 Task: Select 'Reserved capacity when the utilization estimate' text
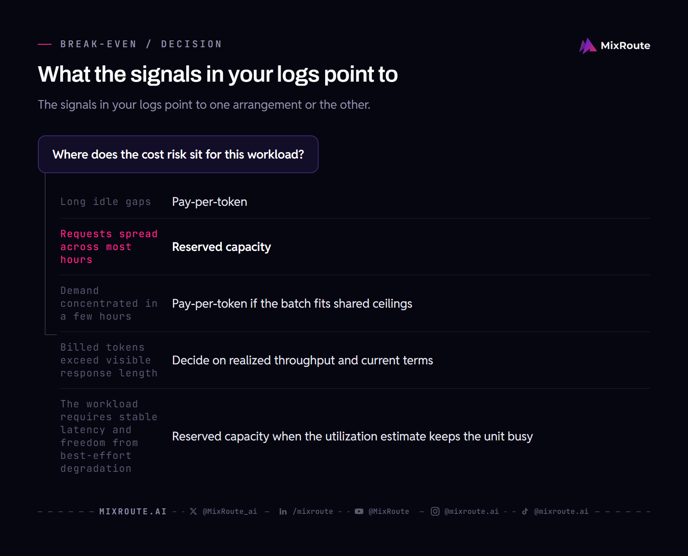[x=352, y=437]
